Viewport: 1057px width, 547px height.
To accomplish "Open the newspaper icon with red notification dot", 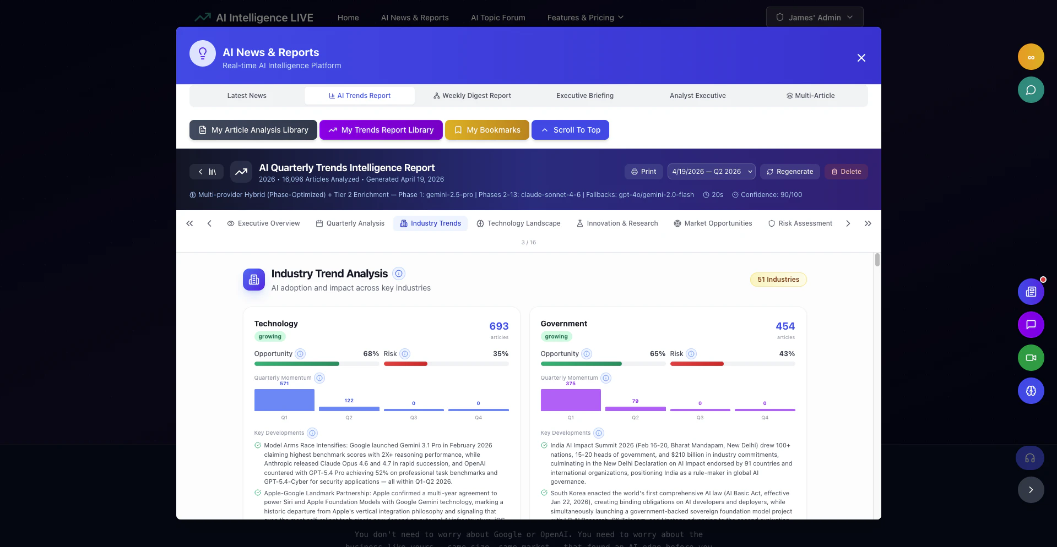I will click(1031, 292).
